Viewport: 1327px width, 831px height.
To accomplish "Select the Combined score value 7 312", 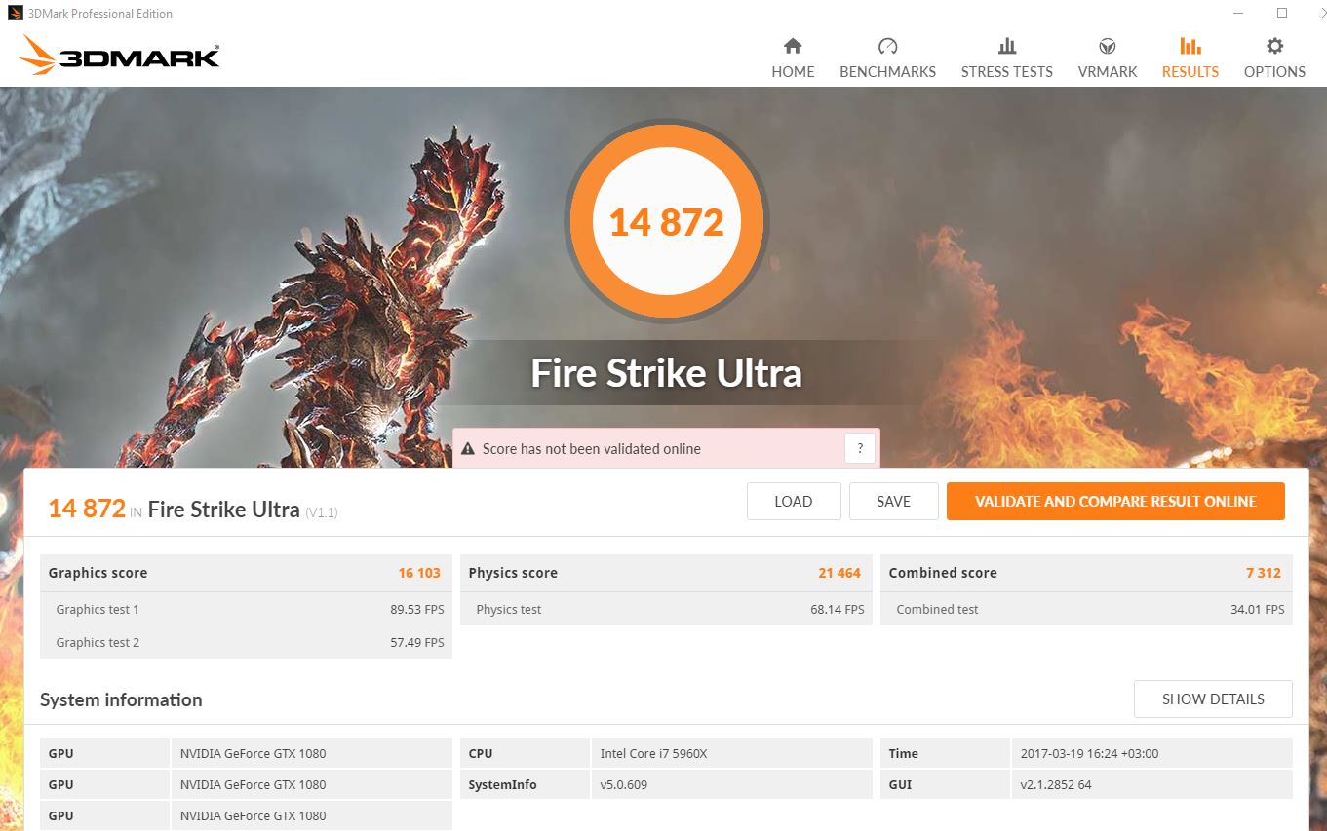I will click(1264, 573).
